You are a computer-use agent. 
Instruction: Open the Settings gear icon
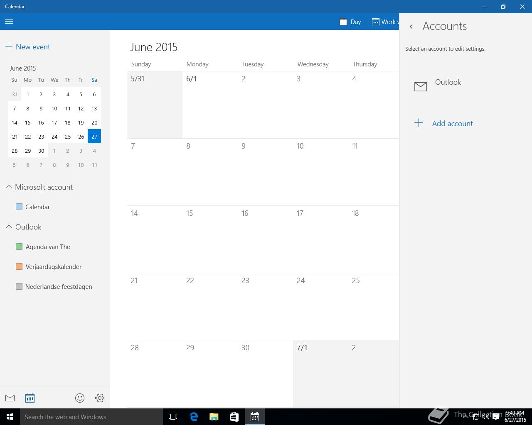pos(100,398)
